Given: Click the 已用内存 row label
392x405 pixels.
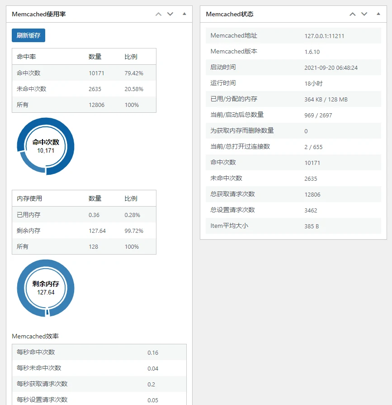Looking at the screenshot, I should click(x=28, y=215).
